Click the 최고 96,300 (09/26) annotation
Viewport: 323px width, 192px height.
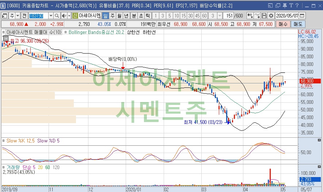[30, 41]
